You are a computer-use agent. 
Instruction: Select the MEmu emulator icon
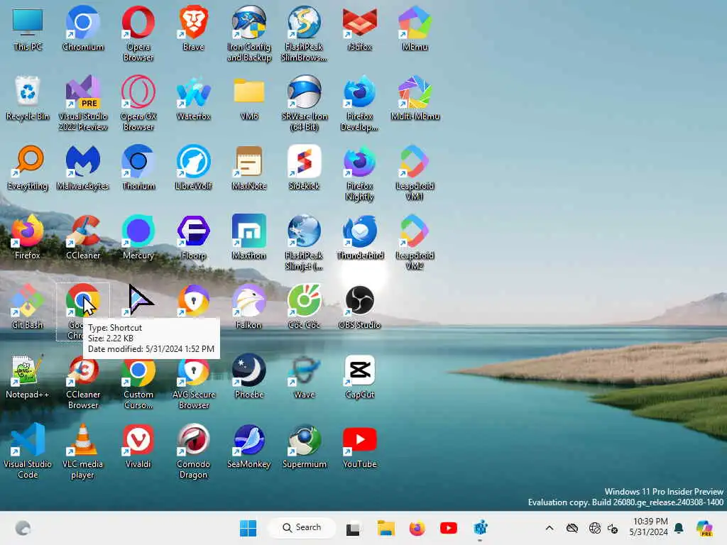(415, 28)
